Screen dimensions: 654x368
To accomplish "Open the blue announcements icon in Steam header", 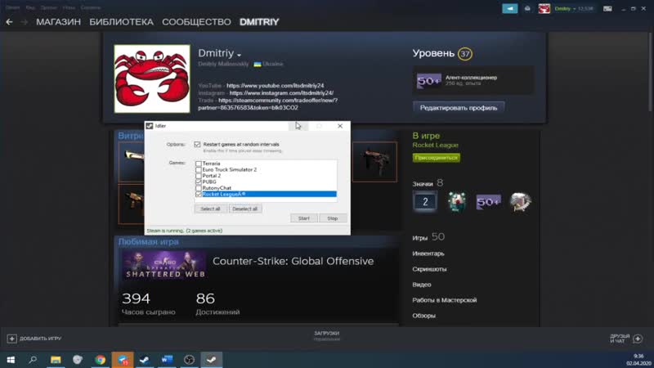I will 509,8.
